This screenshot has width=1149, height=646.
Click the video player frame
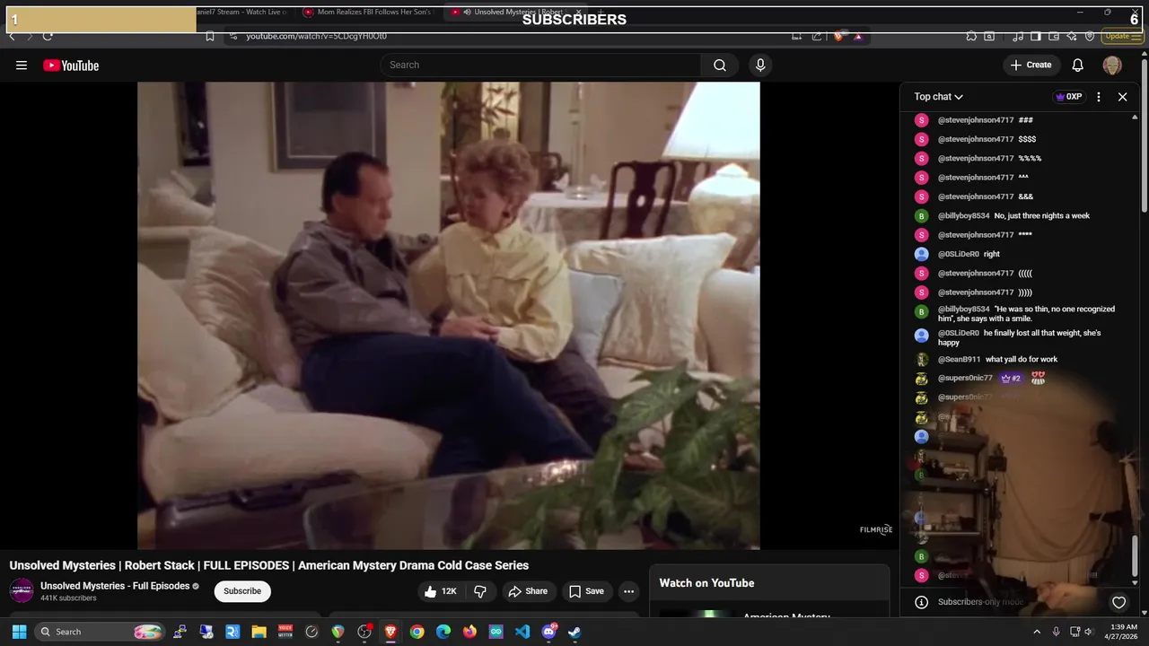448,315
